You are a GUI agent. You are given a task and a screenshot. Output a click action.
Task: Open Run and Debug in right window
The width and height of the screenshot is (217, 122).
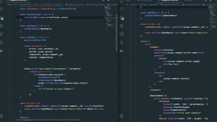coord(121,26)
